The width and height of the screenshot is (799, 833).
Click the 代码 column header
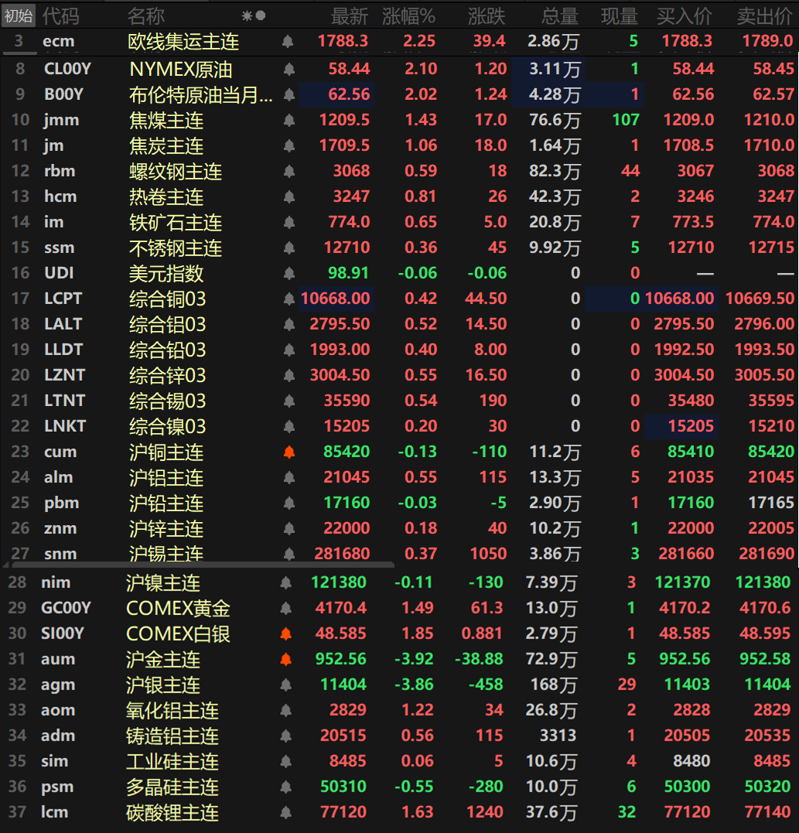tap(60, 15)
